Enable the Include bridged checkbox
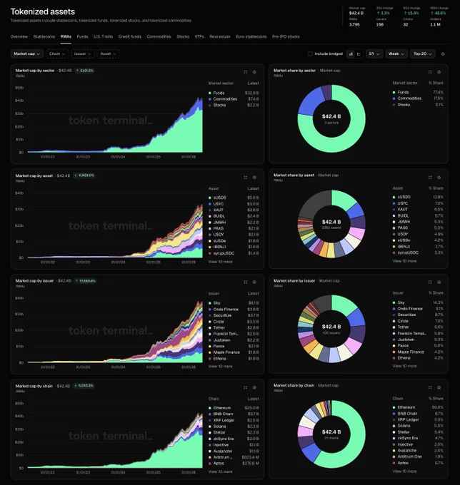The width and height of the screenshot is (460, 485). point(310,53)
